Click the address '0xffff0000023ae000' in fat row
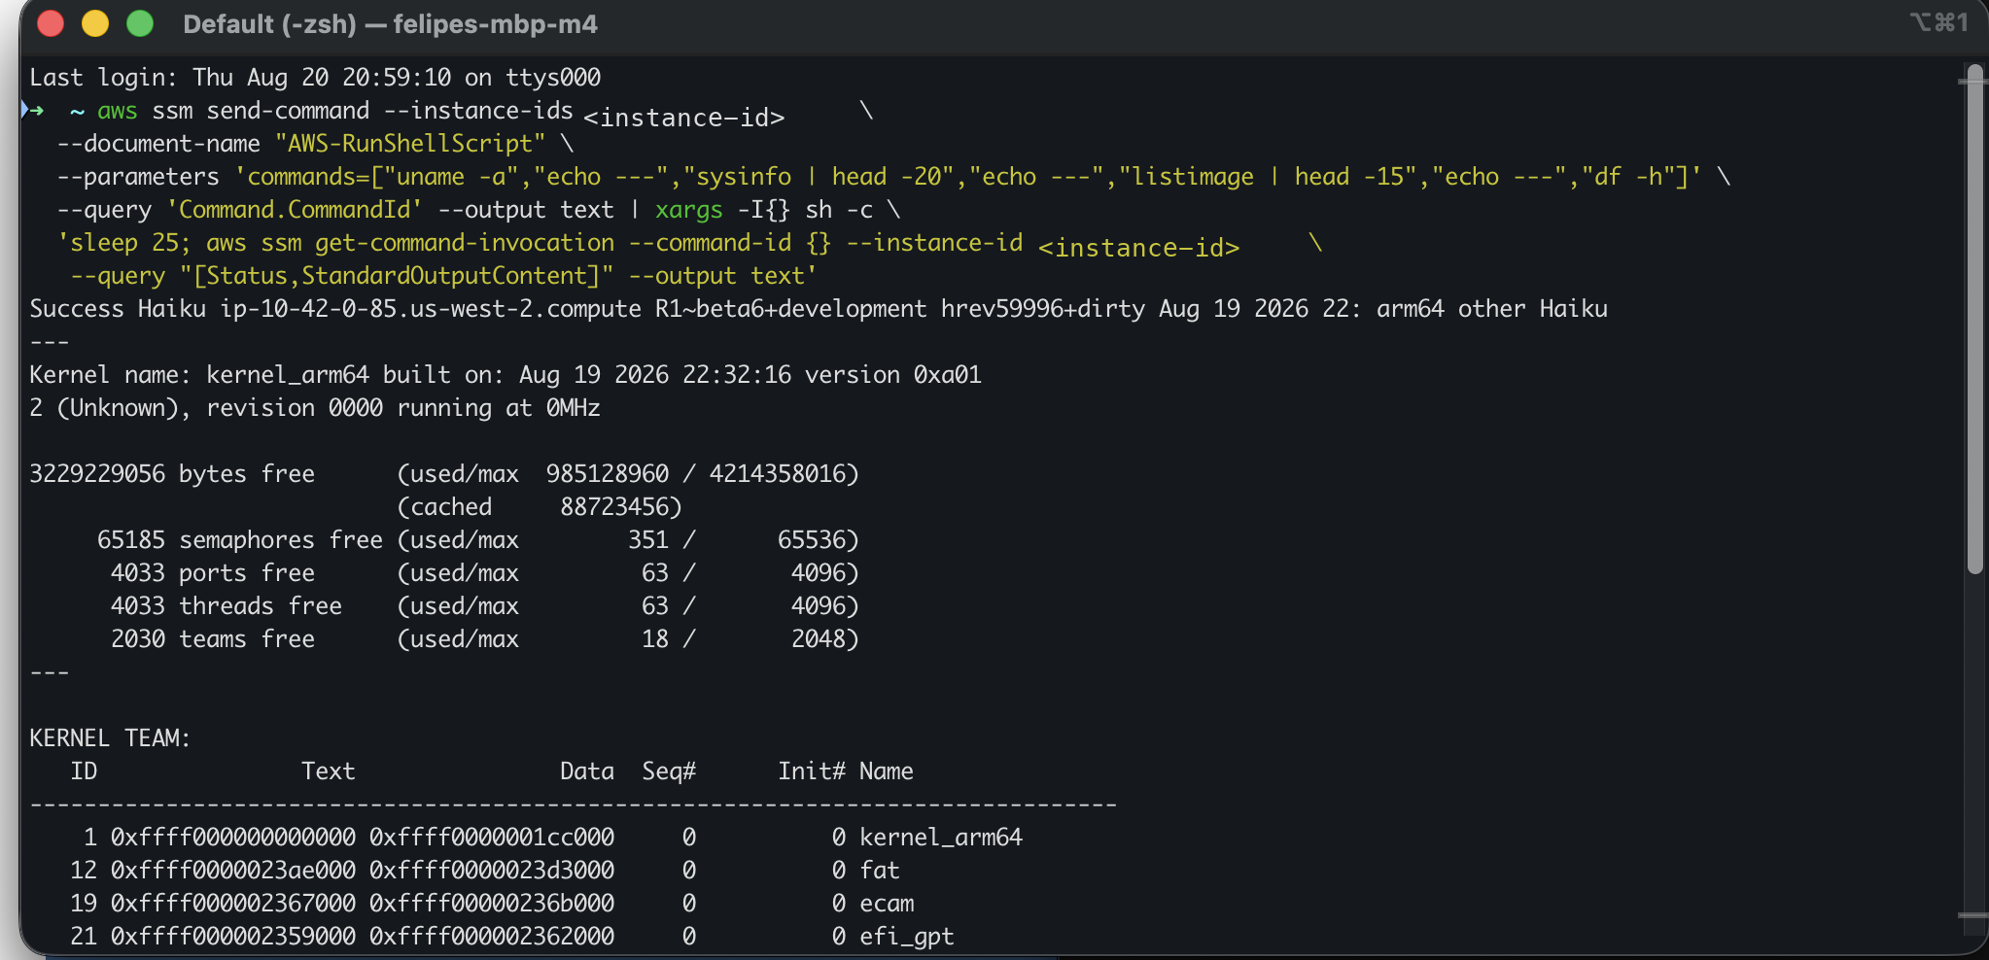Viewport: 1989px width, 960px height. pos(233,871)
